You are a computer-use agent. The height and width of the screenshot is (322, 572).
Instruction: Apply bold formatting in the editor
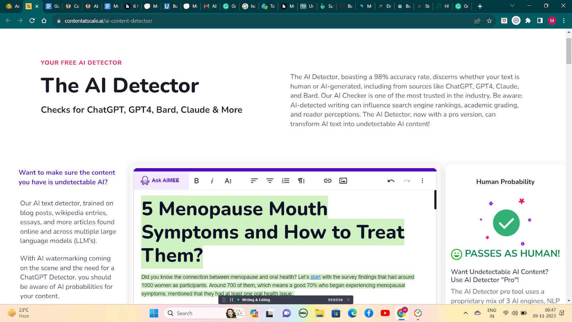[196, 180]
